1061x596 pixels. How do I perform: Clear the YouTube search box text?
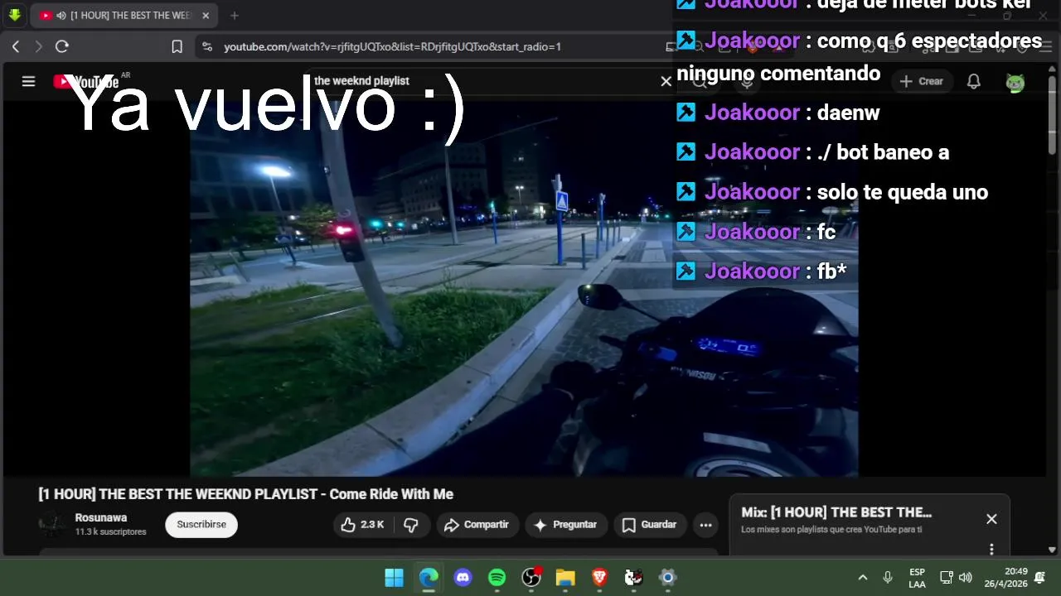point(666,81)
